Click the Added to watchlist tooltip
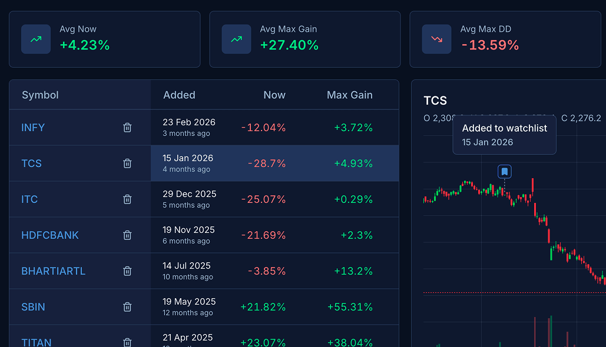Viewport: 606px width, 347px height. [x=504, y=135]
